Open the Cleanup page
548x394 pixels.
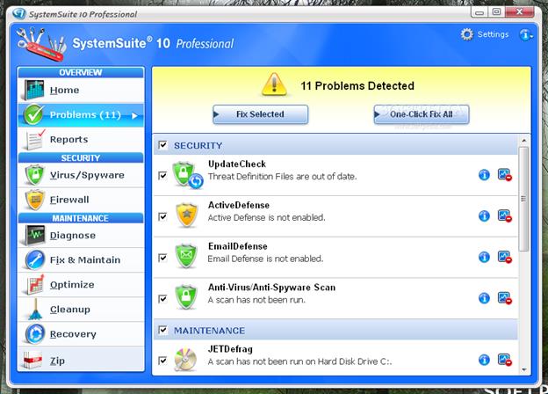point(81,310)
